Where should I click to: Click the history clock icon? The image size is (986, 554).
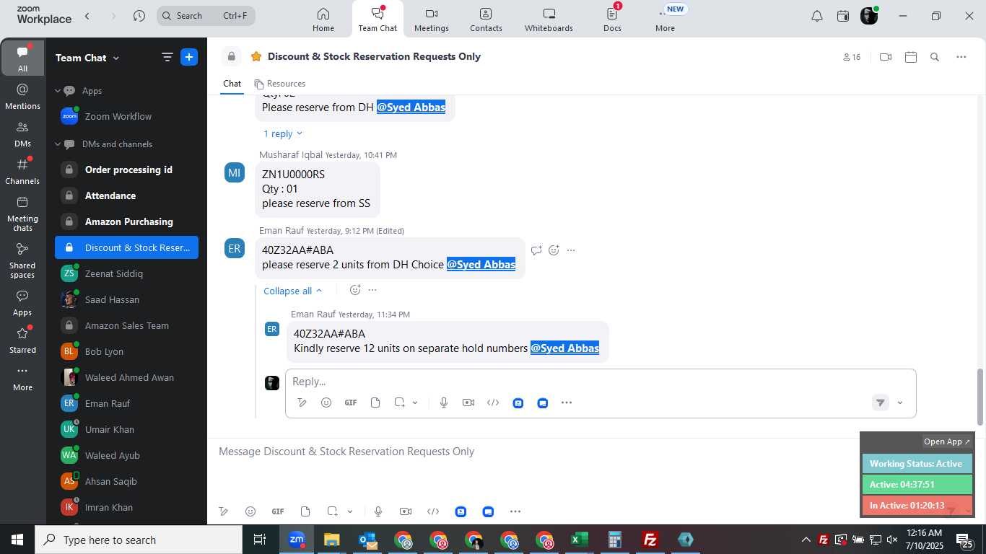pos(139,16)
